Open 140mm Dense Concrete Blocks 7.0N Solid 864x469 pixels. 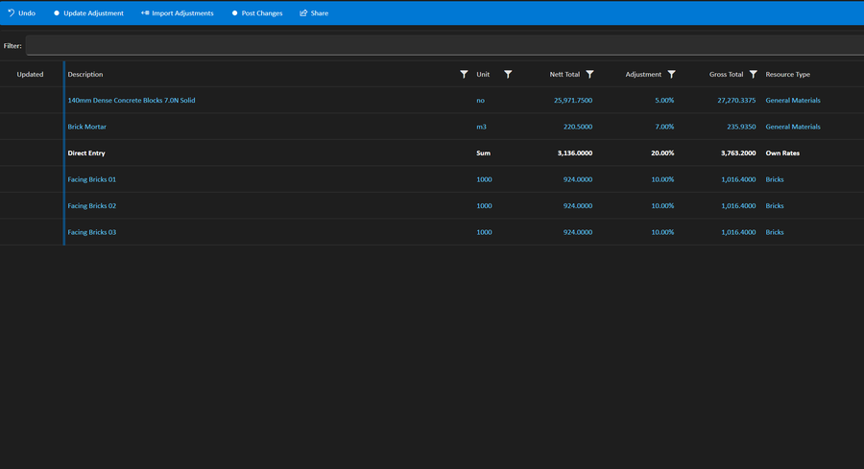point(132,100)
